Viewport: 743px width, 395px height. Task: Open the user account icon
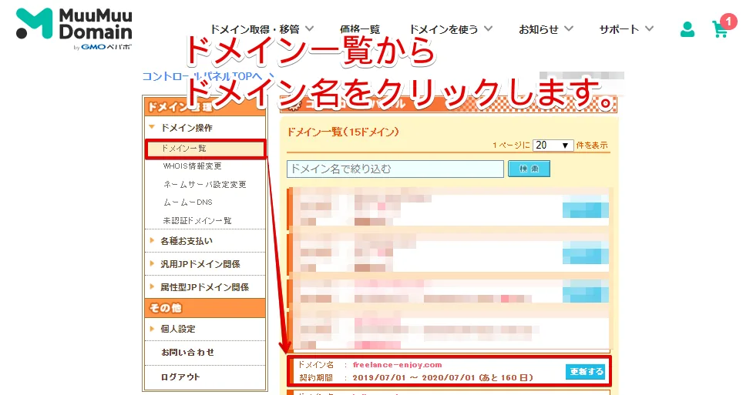tap(687, 29)
